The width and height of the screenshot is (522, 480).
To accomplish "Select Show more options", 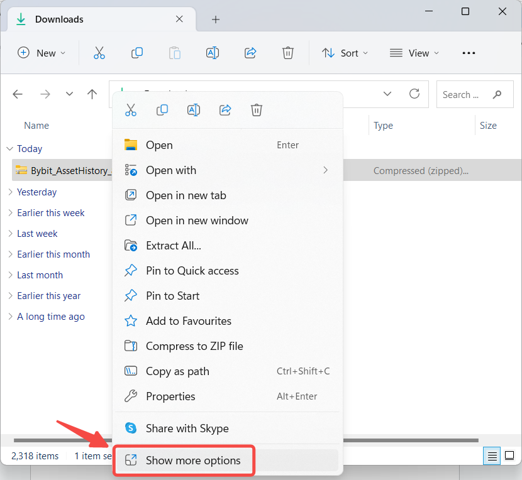I will click(x=193, y=461).
